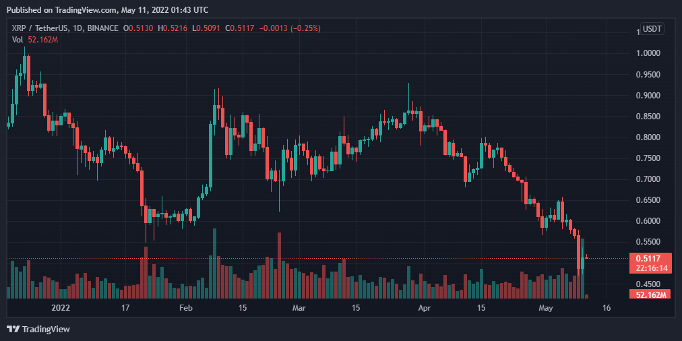Select the 2022 label on time axis

point(61,309)
